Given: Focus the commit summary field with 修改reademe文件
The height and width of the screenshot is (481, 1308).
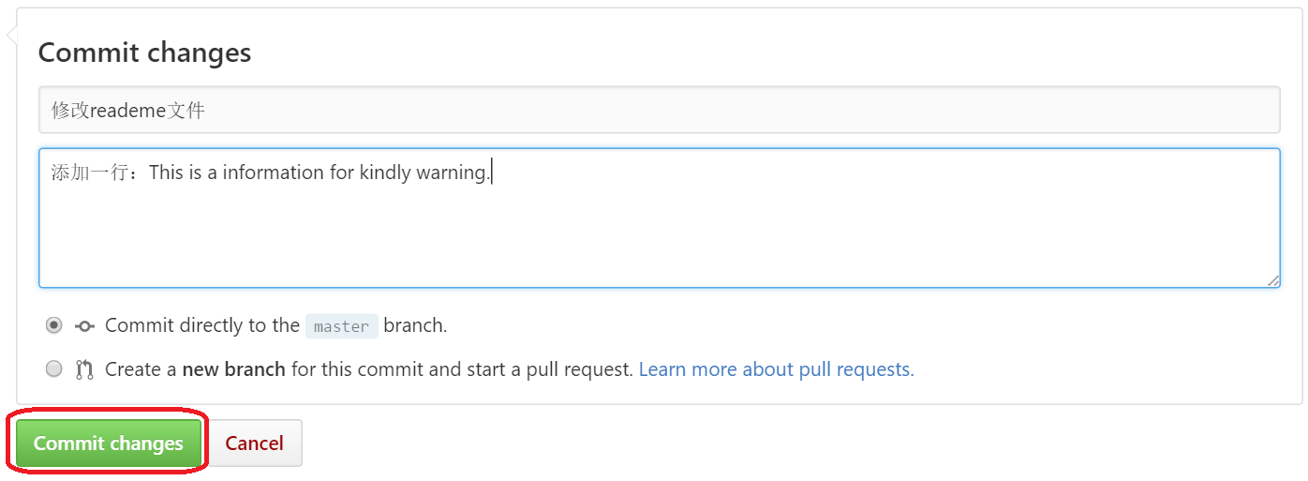Looking at the screenshot, I should (x=659, y=111).
